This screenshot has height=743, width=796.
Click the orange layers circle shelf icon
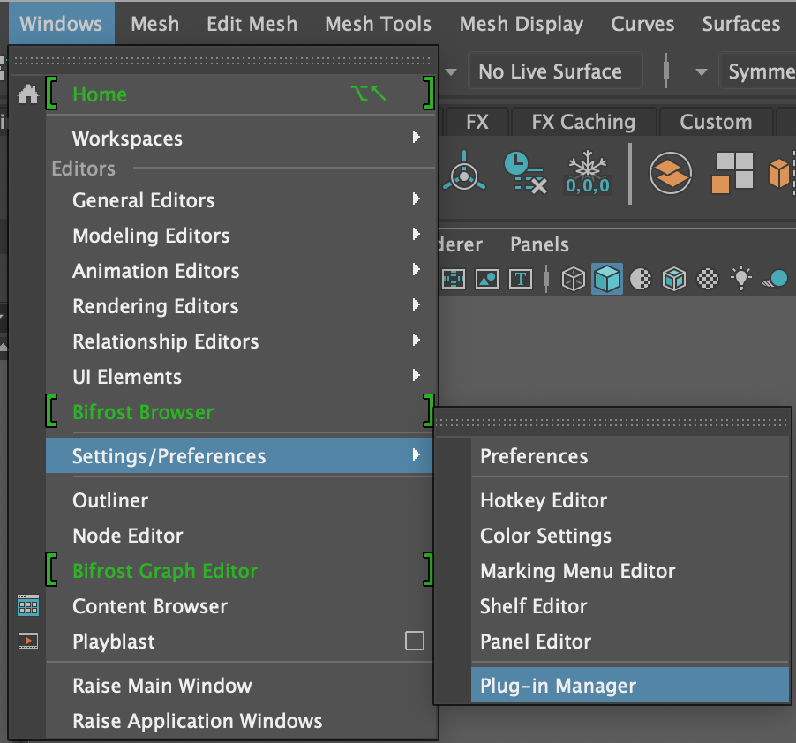pyautogui.click(x=670, y=173)
